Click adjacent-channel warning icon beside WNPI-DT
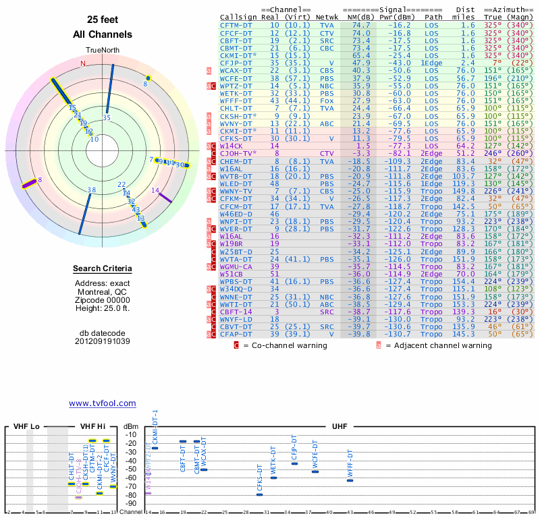The image size is (540, 518). tap(209, 221)
